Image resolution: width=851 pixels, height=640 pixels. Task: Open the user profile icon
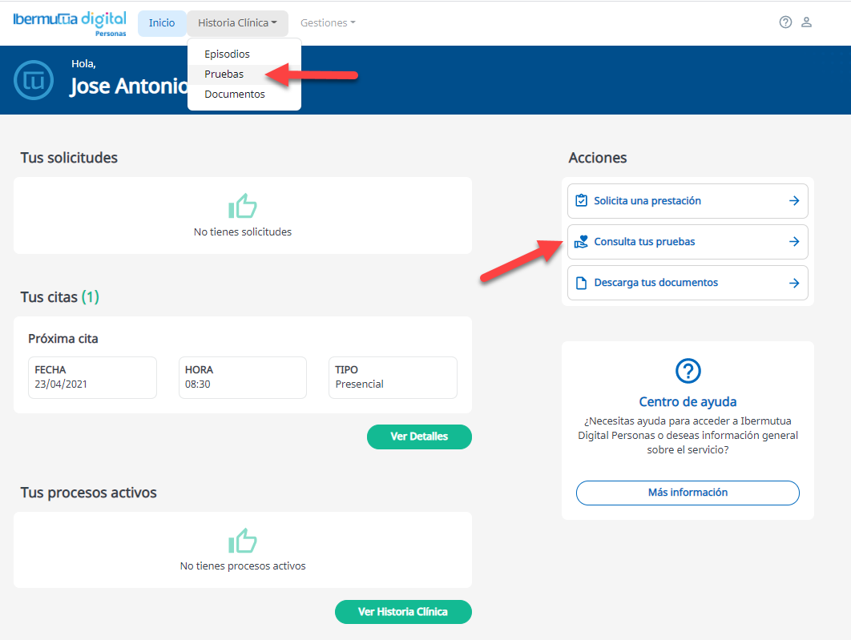point(807,22)
